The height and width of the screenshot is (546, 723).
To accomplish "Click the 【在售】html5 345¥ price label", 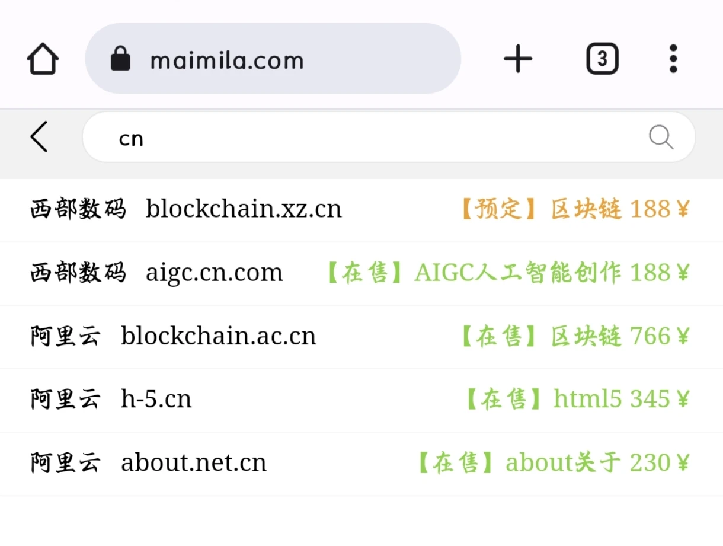I will tap(577, 400).
